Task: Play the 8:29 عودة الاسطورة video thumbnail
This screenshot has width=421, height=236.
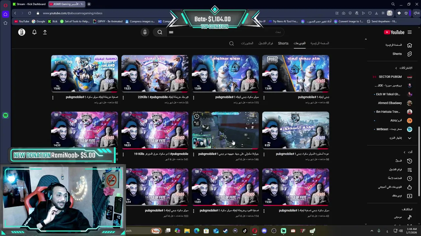Action: (296, 130)
